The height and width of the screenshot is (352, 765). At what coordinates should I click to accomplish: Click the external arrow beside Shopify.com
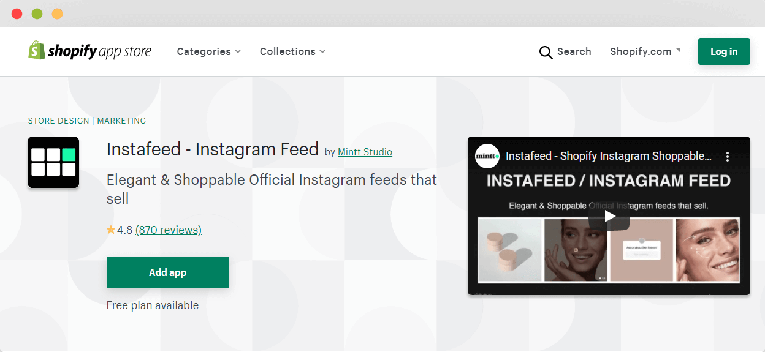coord(678,50)
